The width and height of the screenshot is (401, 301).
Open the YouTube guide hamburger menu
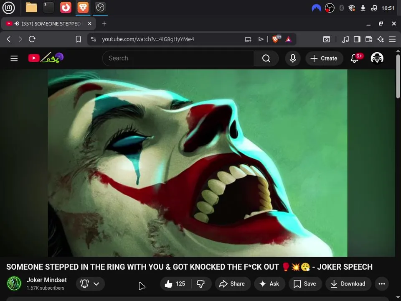click(x=14, y=59)
